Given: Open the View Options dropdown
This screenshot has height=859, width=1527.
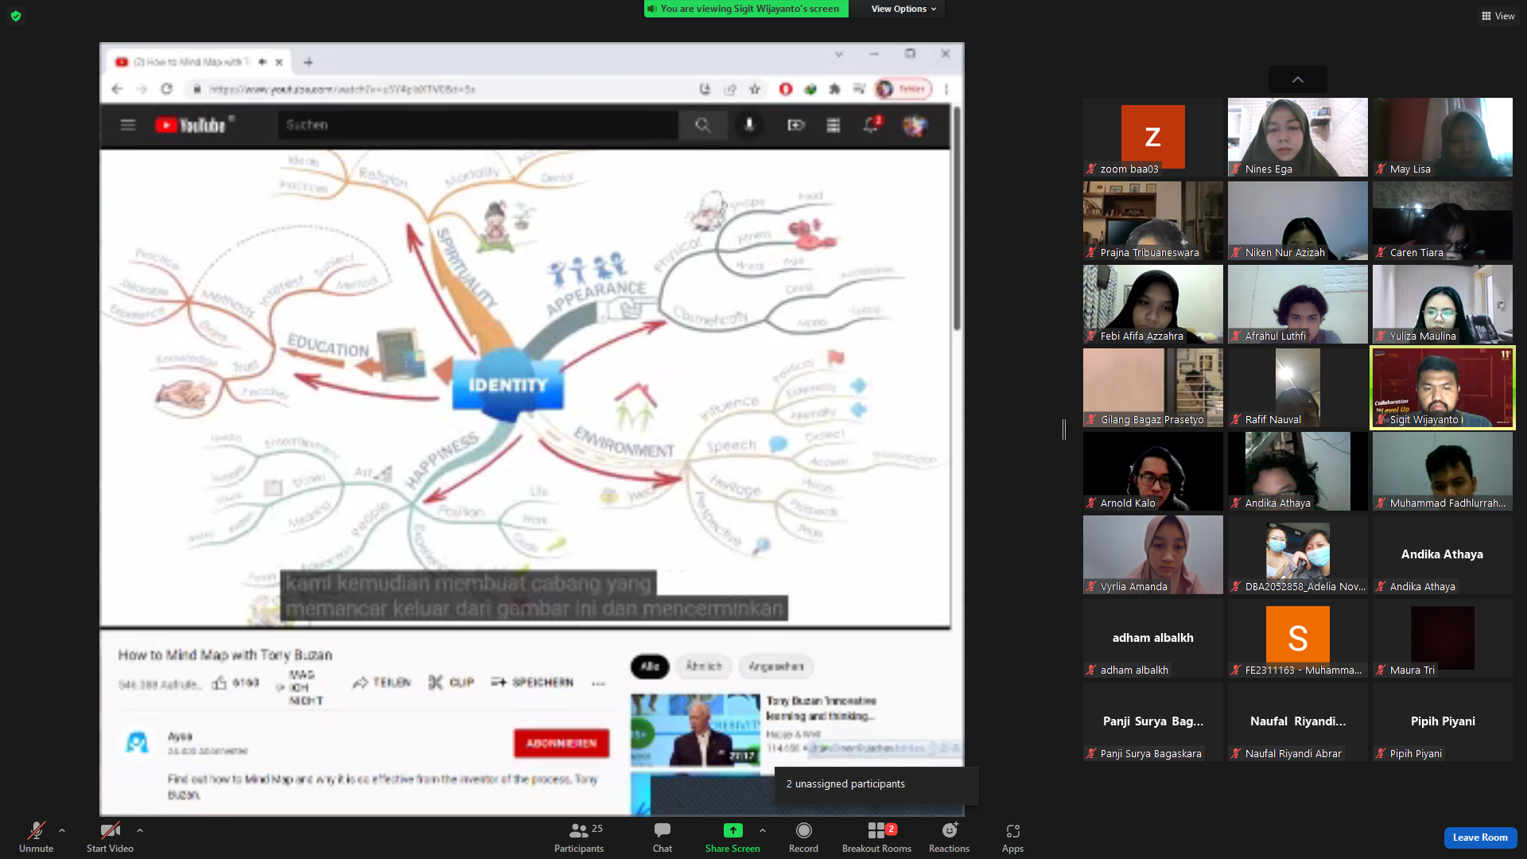Looking at the screenshot, I should (x=903, y=9).
